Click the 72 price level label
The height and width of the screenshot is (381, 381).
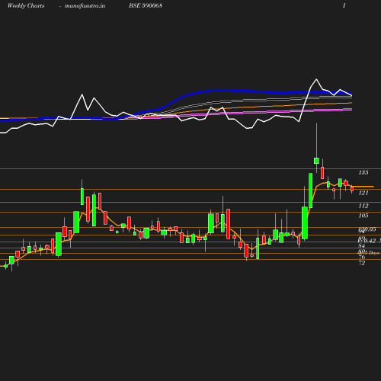pos(362,263)
